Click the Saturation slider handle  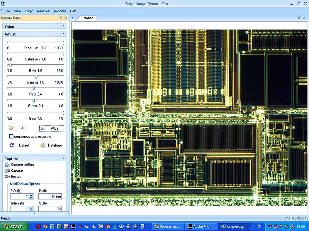point(63,54)
